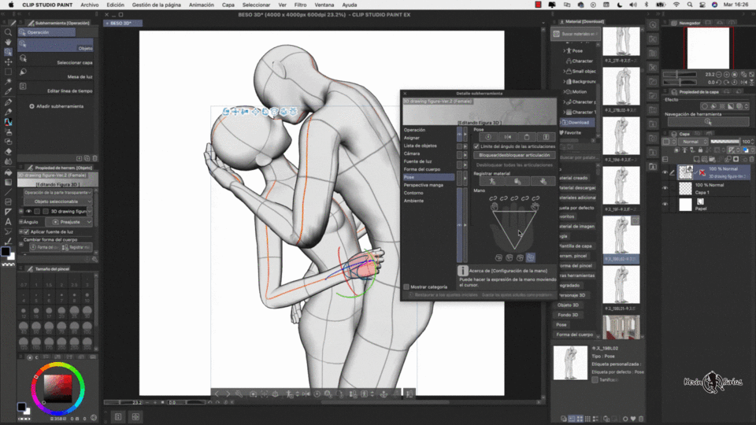Enable the Mostrar categoría checkbox

pyautogui.click(x=406, y=286)
